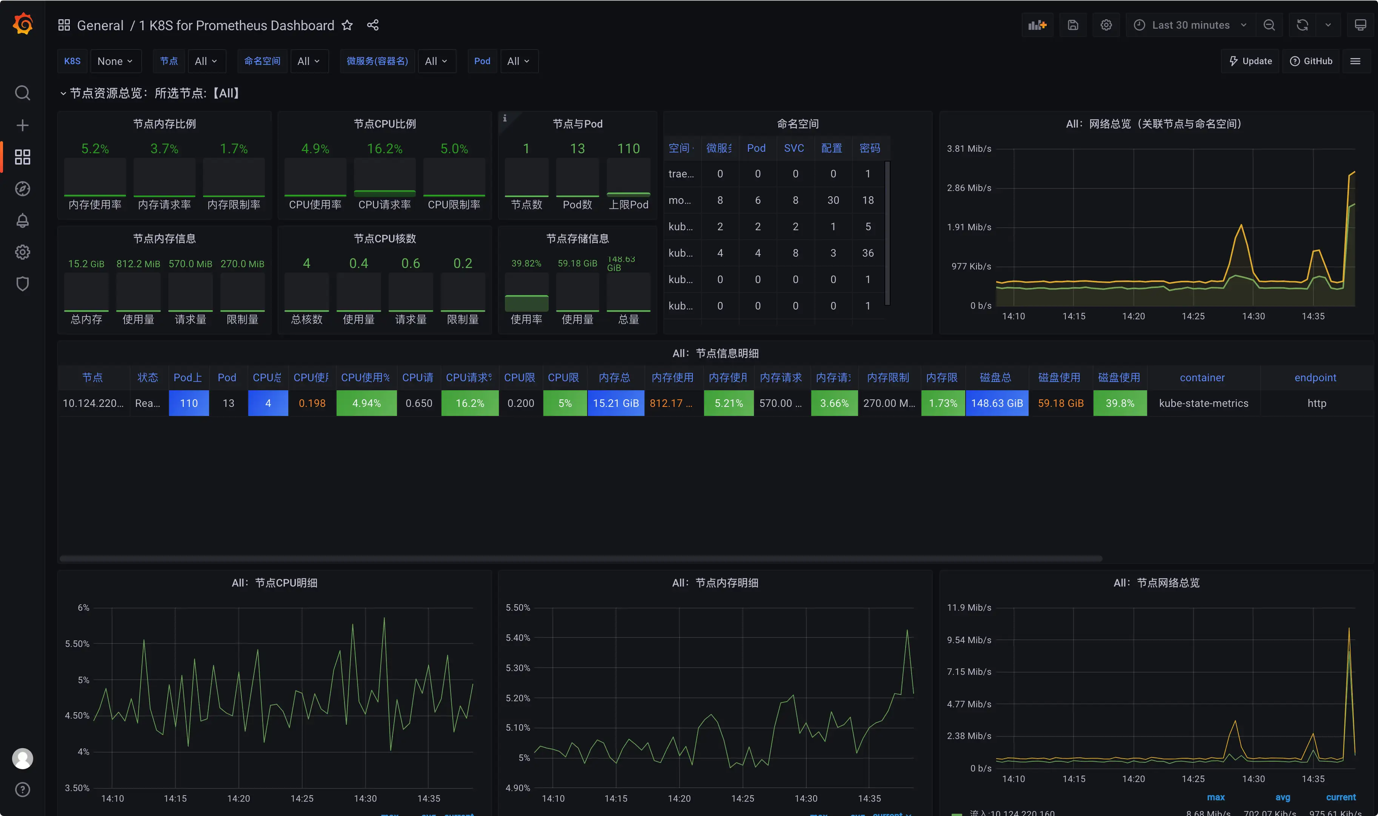
Task: Enable cycle view mode with the monitor icon
Action: pyautogui.click(x=1361, y=25)
